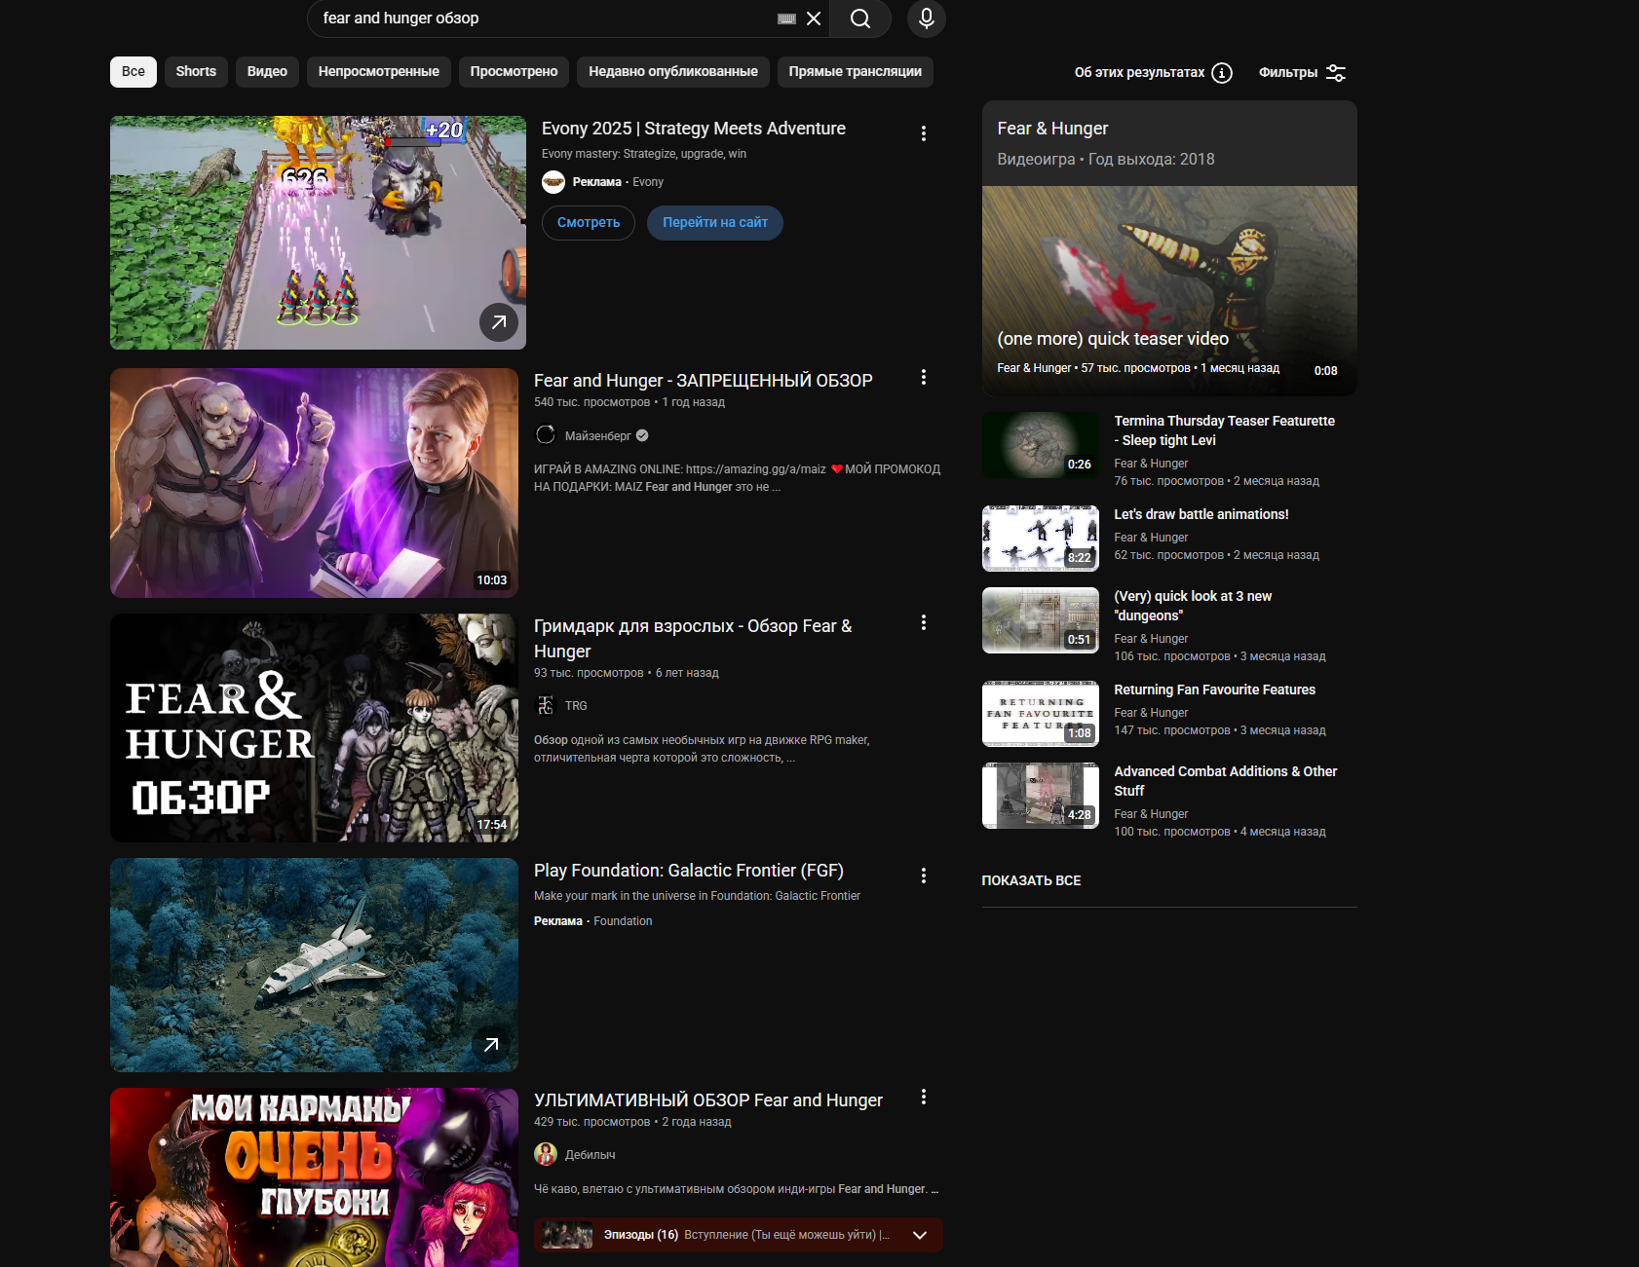Open three-dot menu for Foundation: Galactic Frontier ad

[x=924, y=876]
